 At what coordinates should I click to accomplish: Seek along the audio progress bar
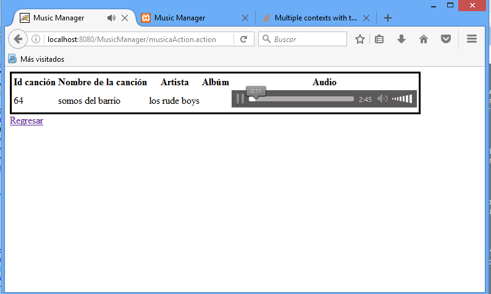[301, 99]
